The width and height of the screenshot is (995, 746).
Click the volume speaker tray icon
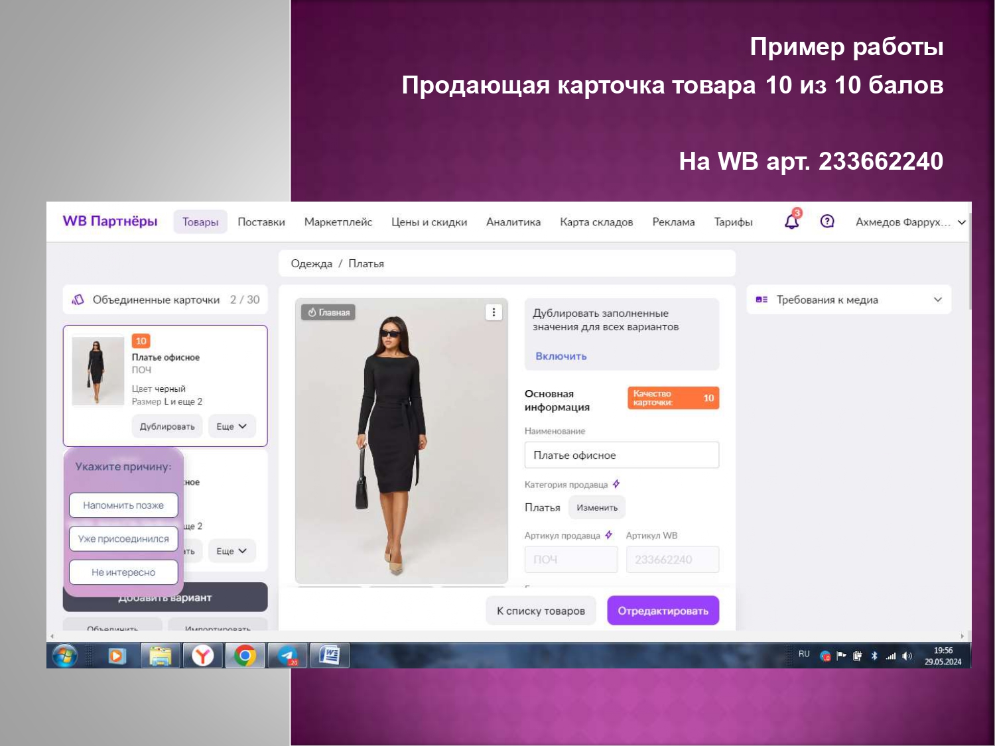coord(907,656)
